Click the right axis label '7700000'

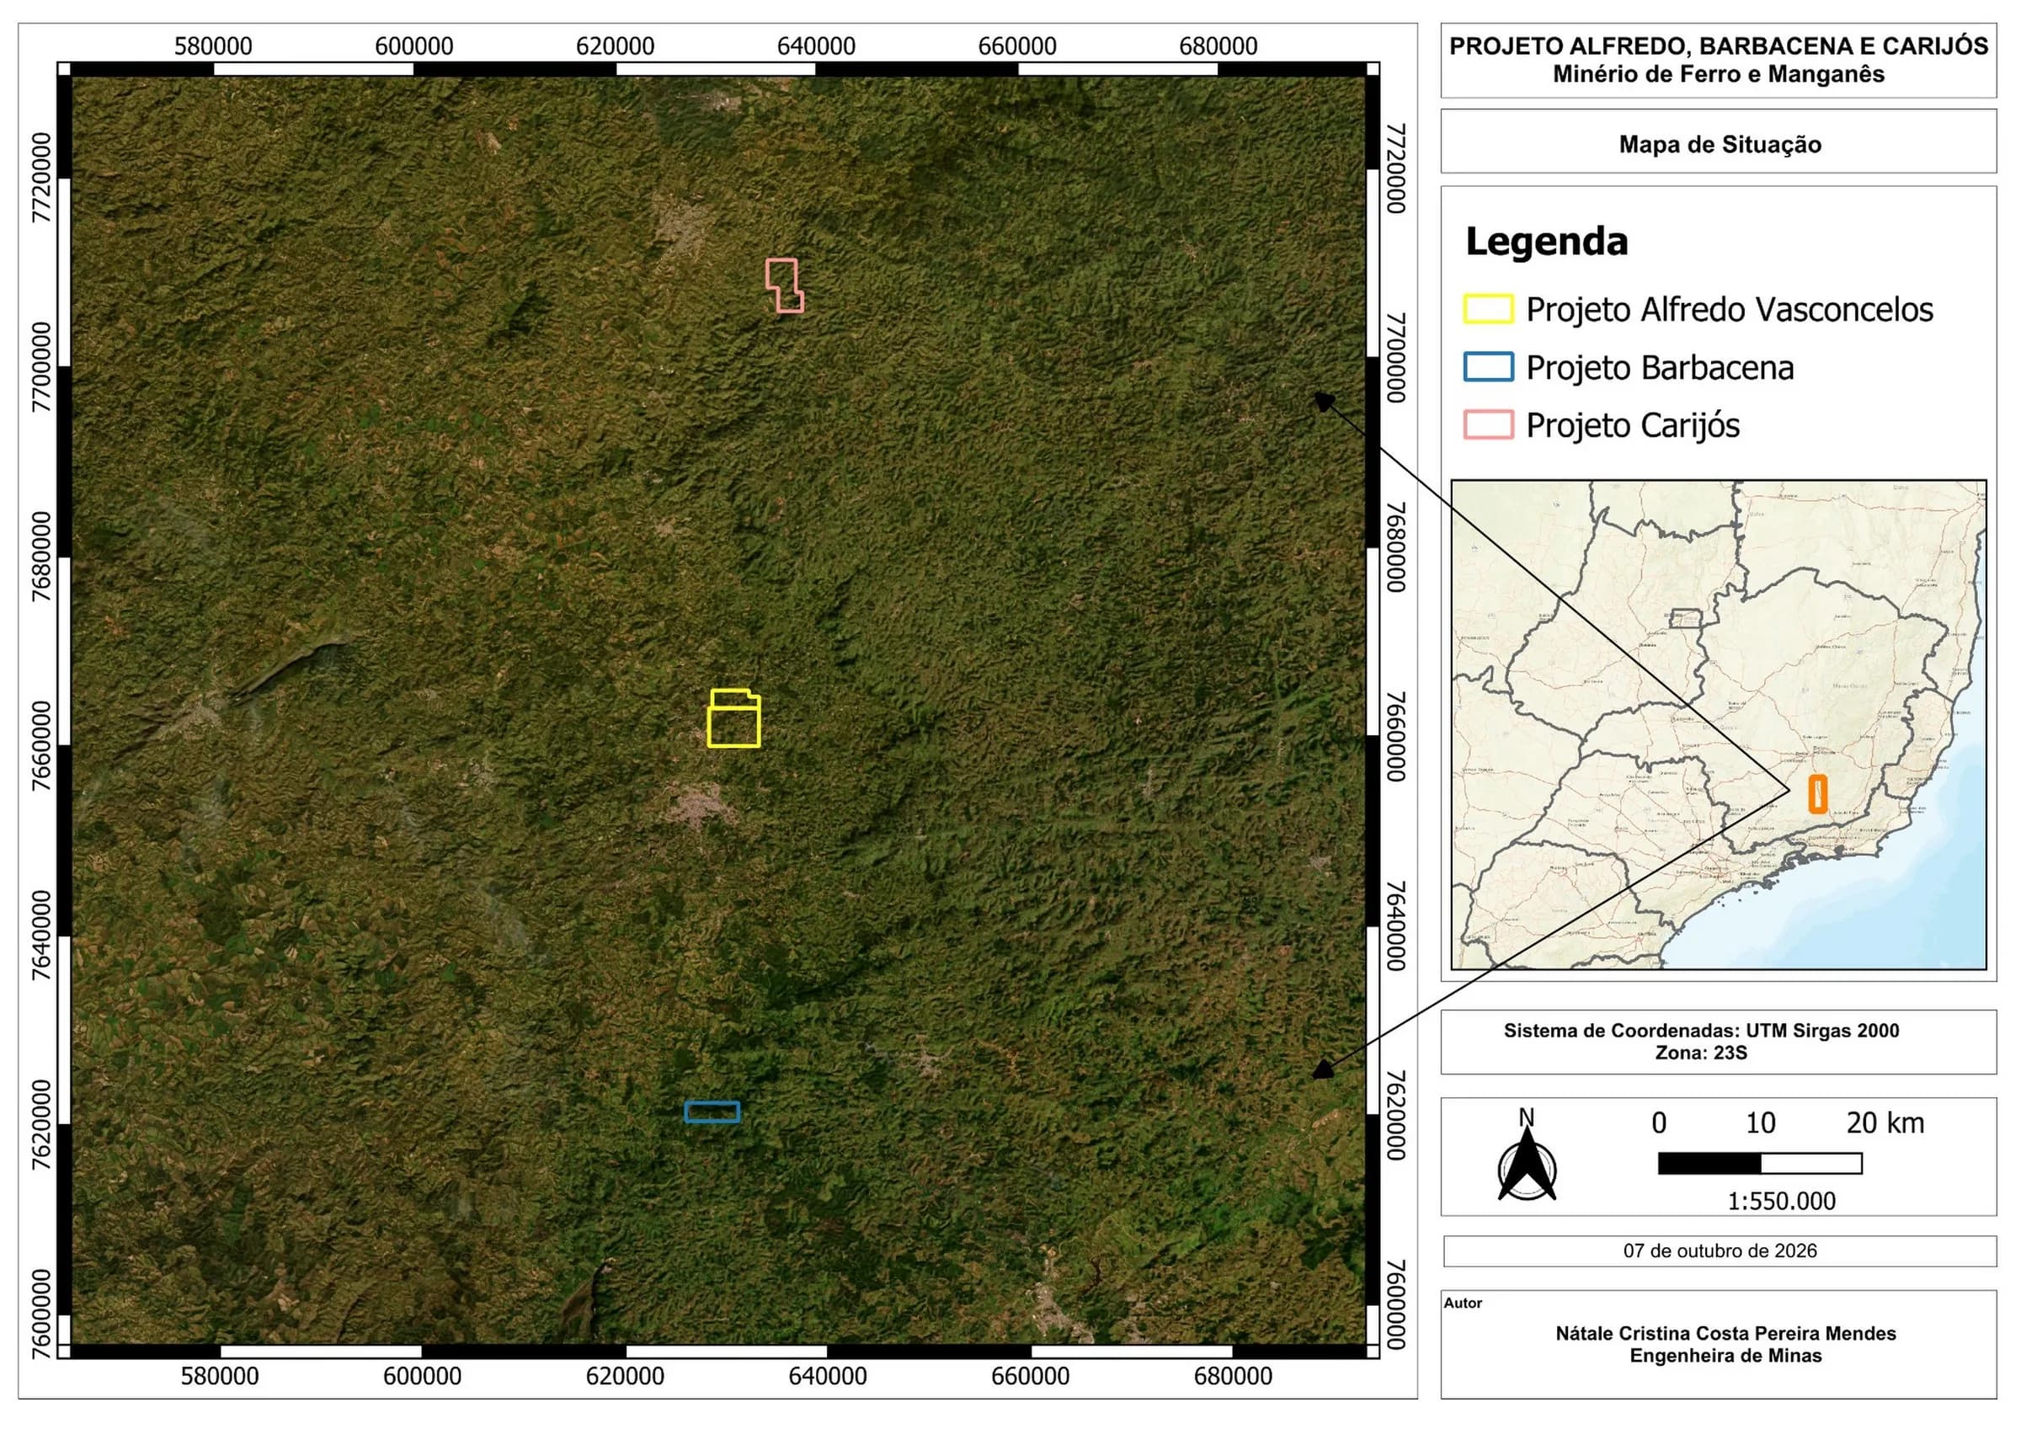[x=1396, y=358]
